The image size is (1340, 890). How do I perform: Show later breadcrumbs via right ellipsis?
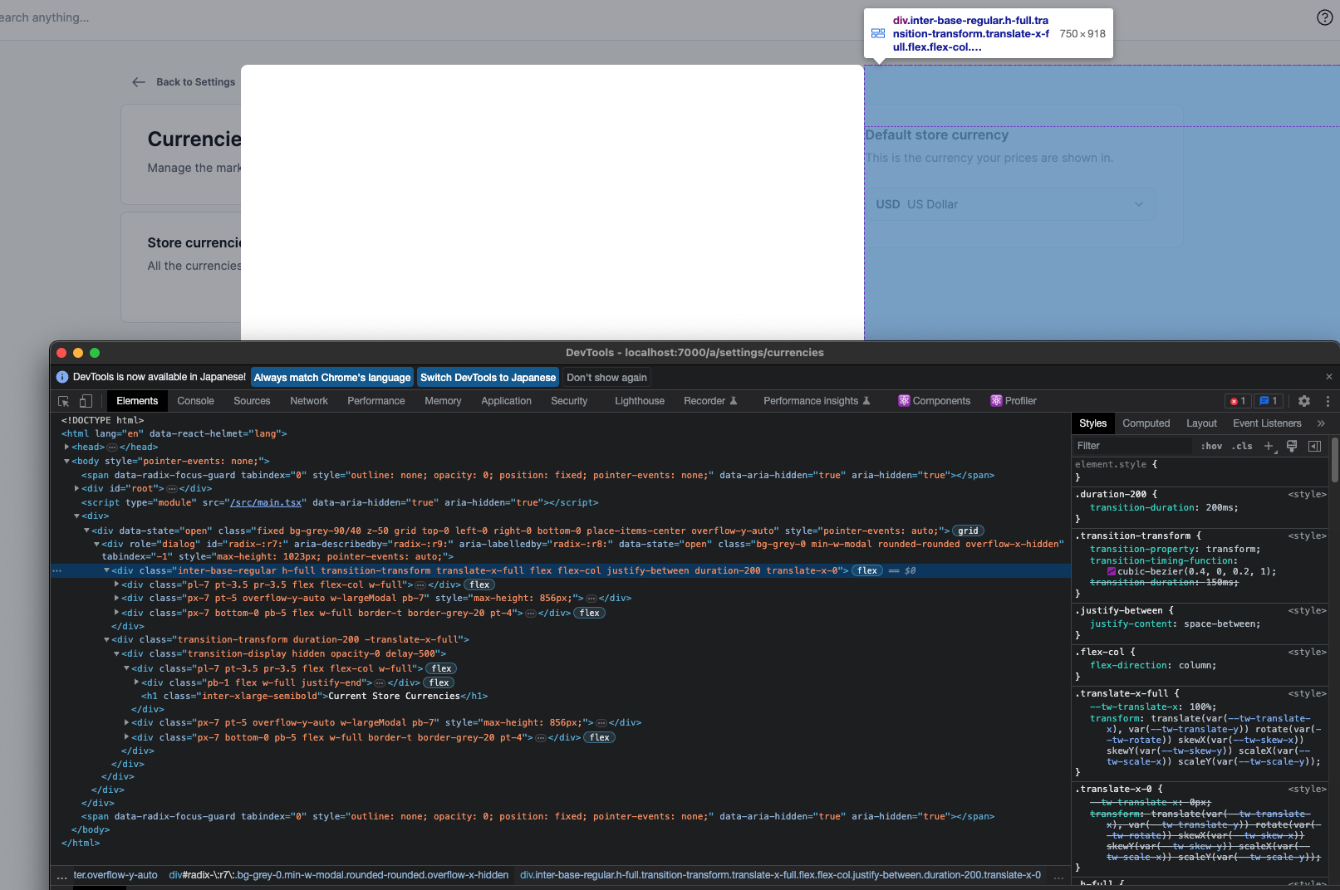pos(1058,876)
